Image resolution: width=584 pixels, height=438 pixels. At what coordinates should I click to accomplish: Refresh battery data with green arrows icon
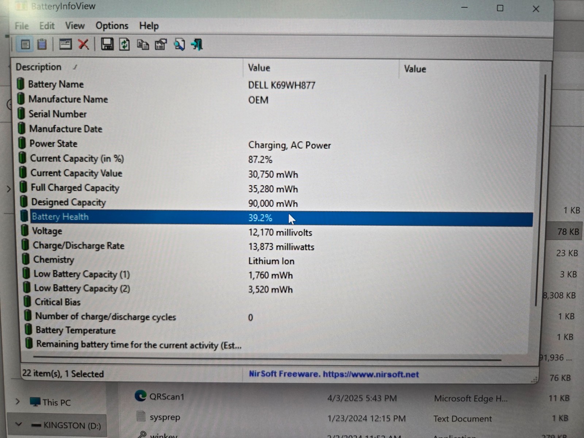click(x=124, y=45)
